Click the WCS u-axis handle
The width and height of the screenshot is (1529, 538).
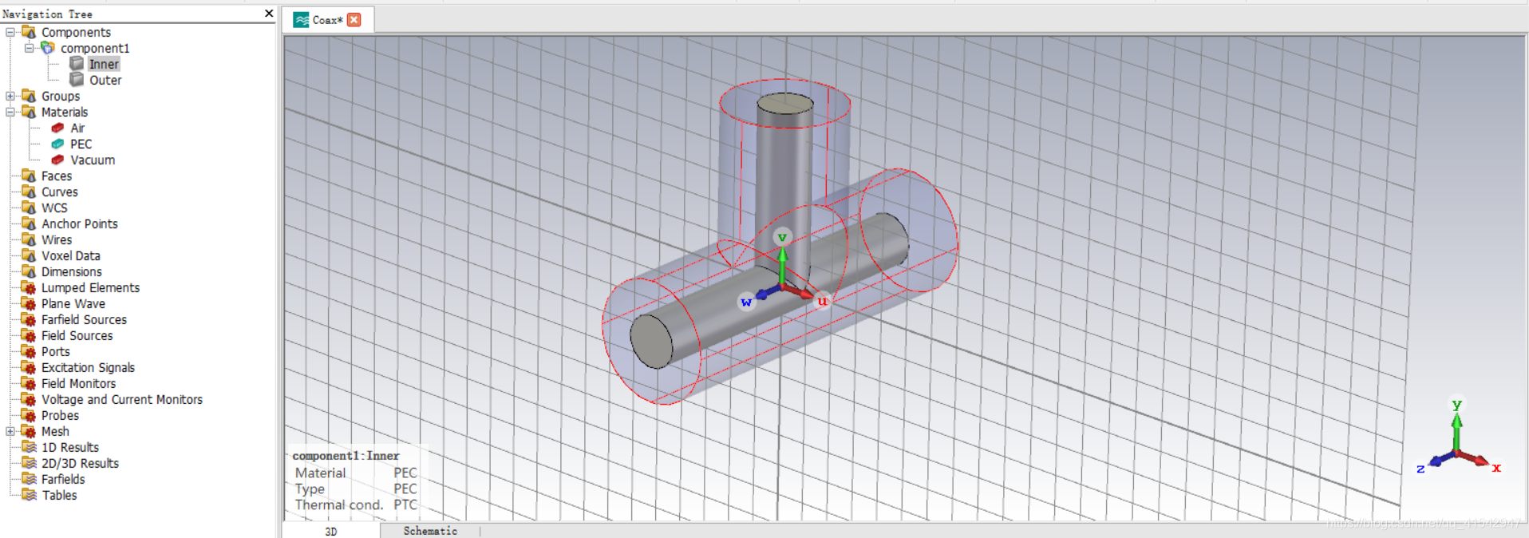click(822, 301)
